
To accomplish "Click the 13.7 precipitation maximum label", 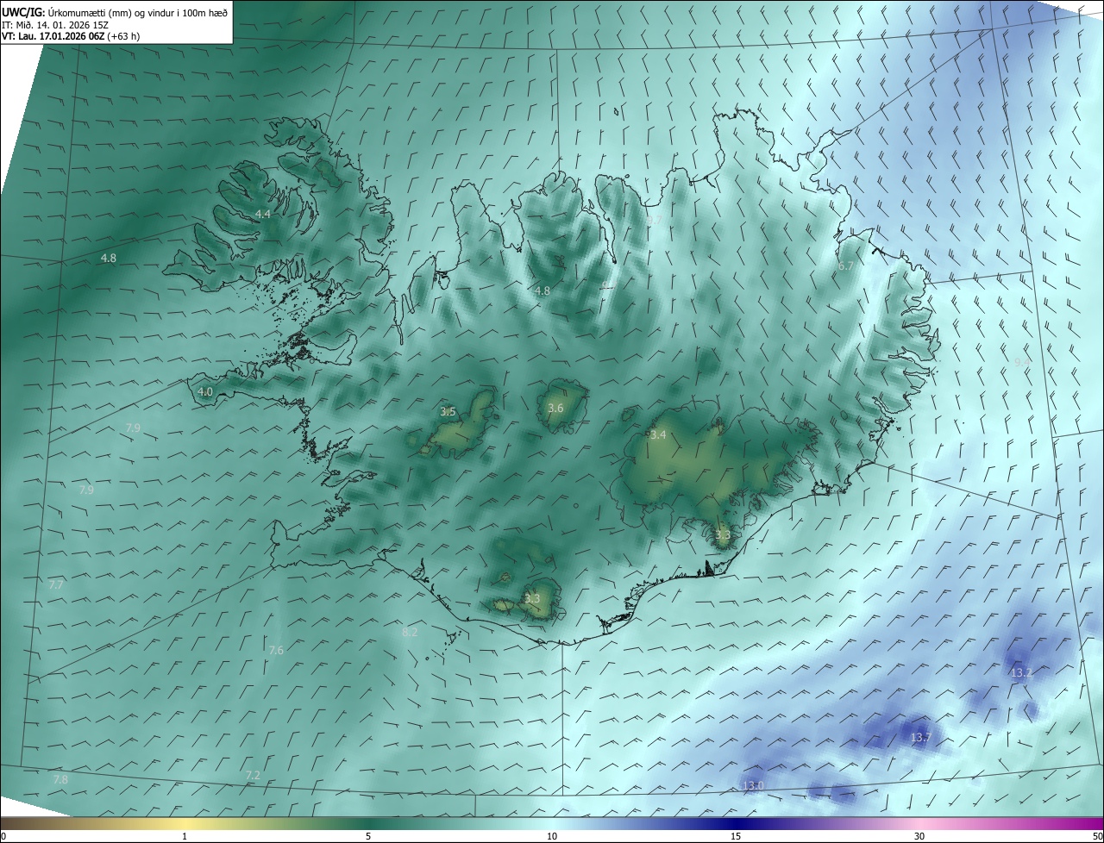I will pyautogui.click(x=920, y=737).
